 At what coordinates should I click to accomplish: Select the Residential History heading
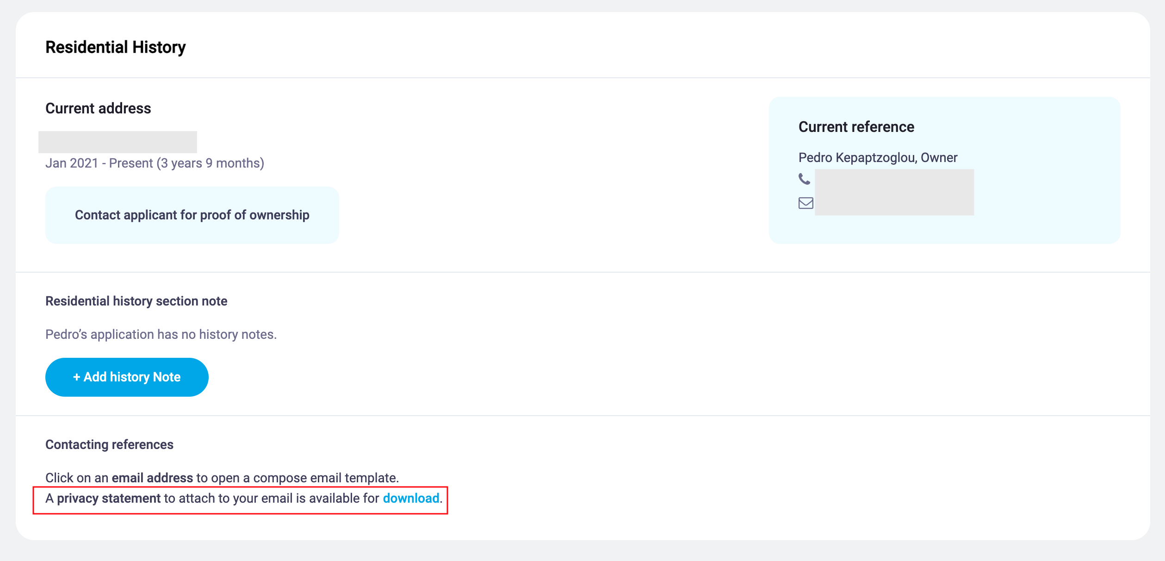(x=116, y=47)
